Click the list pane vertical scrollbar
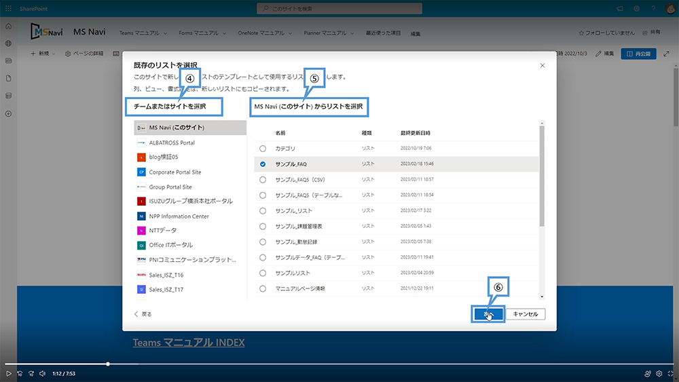This screenshot has height=382, width=679. click(542, 176)
